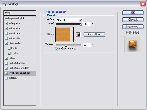Click the style preview thumbnail
147x110 pixels.
133,44
